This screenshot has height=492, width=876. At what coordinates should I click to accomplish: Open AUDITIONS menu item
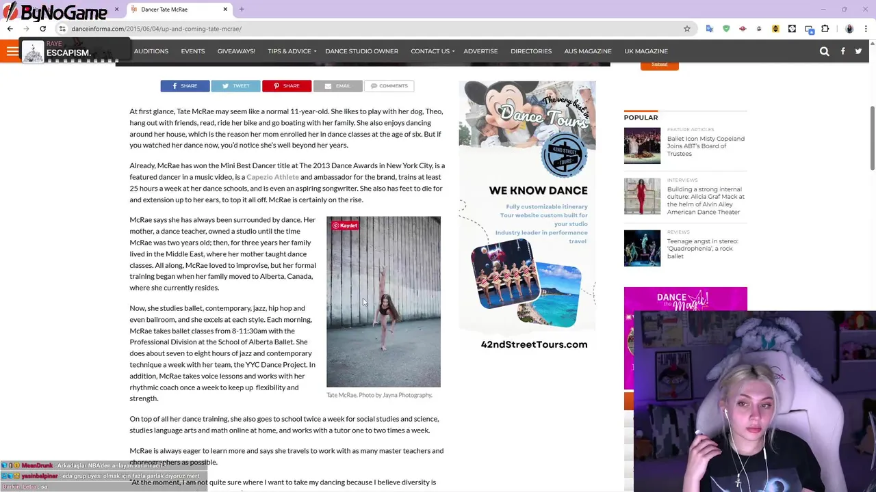[x=151, y=51]
